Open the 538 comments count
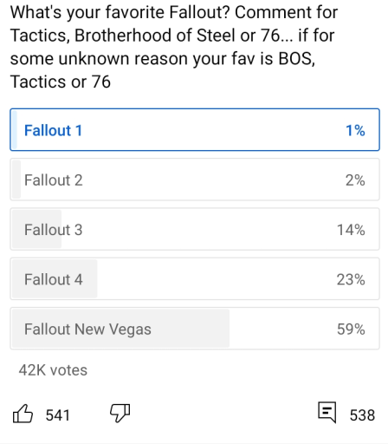This screenshot has height=444, width=388. coord(362,415)
